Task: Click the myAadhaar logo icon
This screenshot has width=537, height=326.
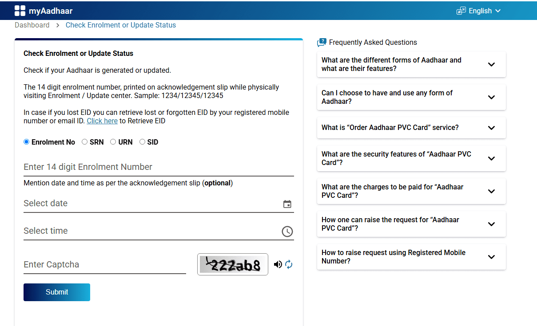Action: pos(20,11)
